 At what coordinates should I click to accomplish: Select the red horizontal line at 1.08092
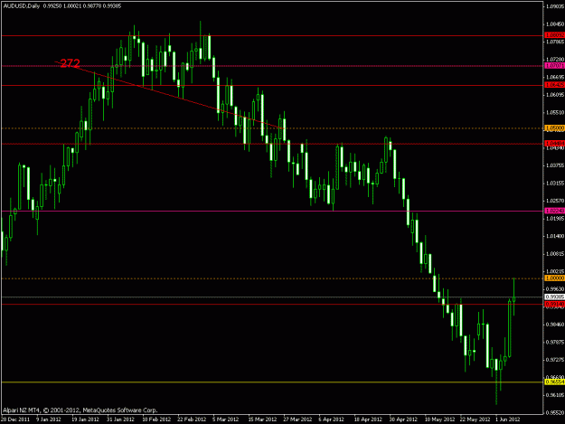[272, 35]
